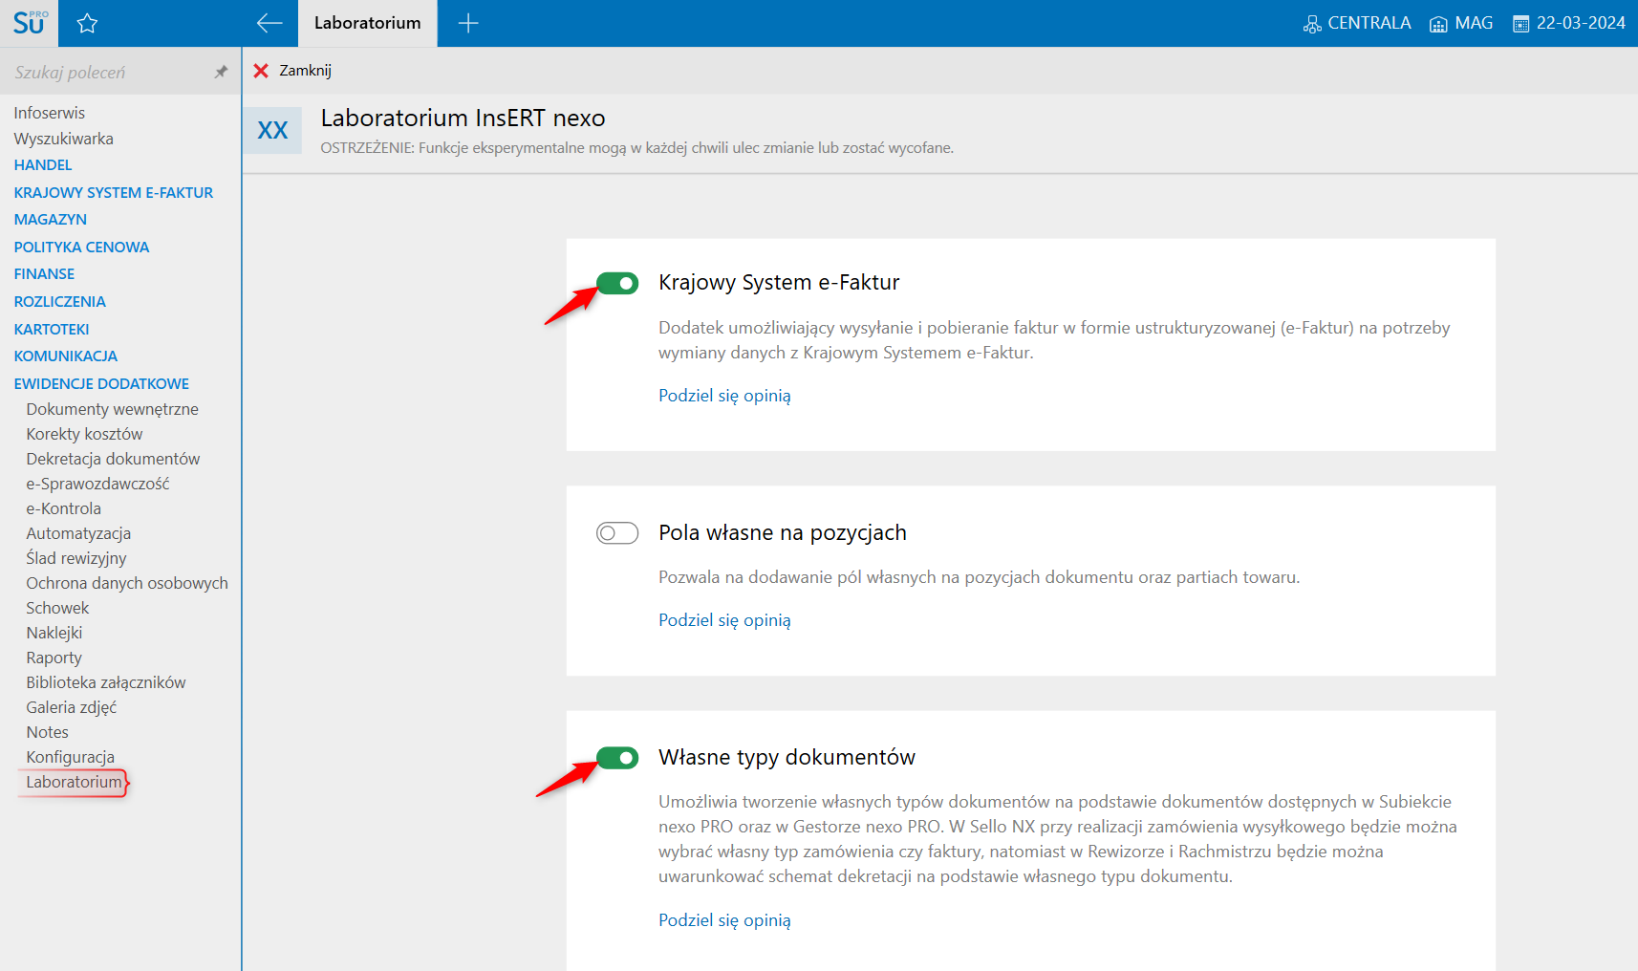Expand the MAGAZYN section

coord(51,220)
